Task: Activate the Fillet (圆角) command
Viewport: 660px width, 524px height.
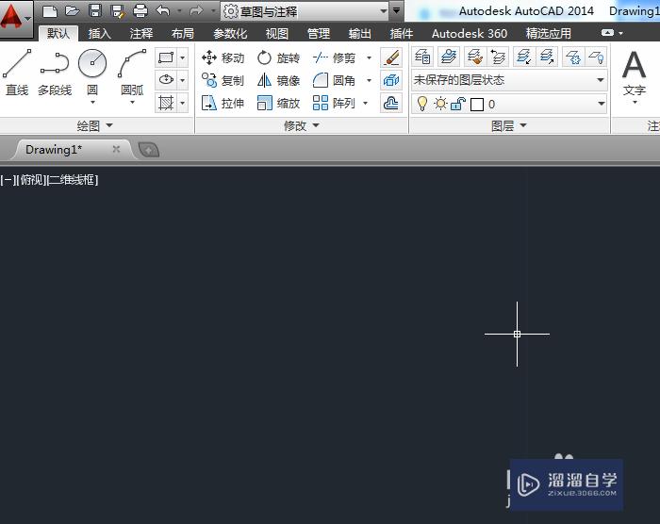Action: [x=334, y=80]
